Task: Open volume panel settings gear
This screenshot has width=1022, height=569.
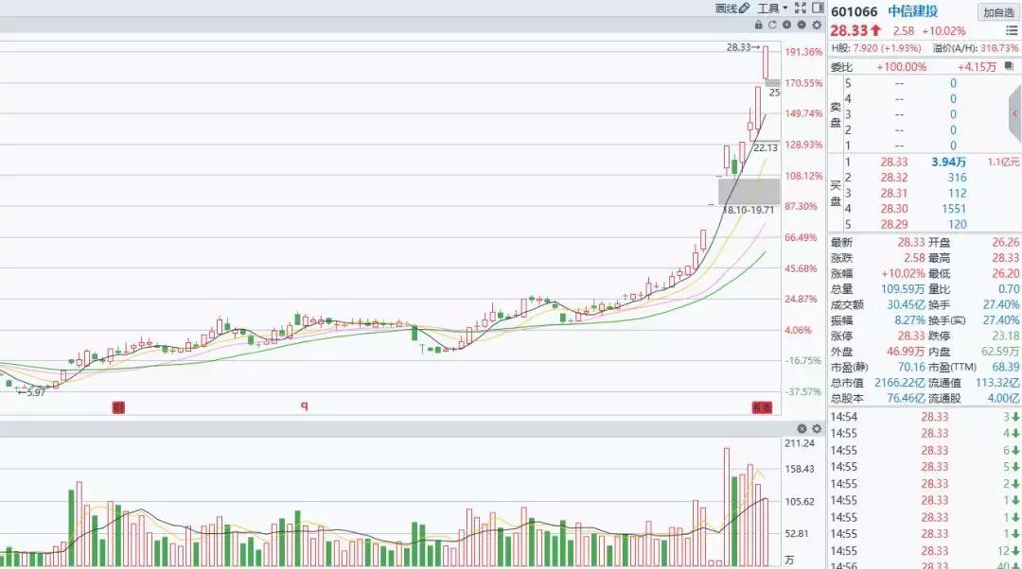Action: pos(817,429)
